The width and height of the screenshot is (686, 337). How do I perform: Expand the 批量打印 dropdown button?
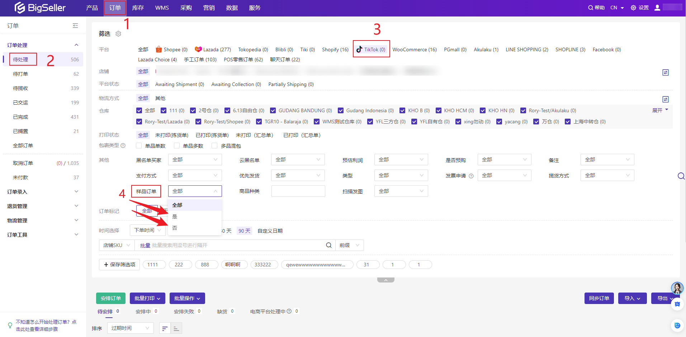pos(147,298)
